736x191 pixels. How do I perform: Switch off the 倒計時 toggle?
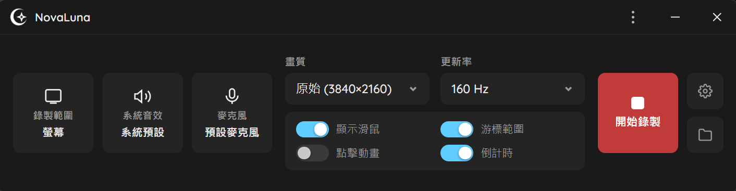[x=457, y=153]
